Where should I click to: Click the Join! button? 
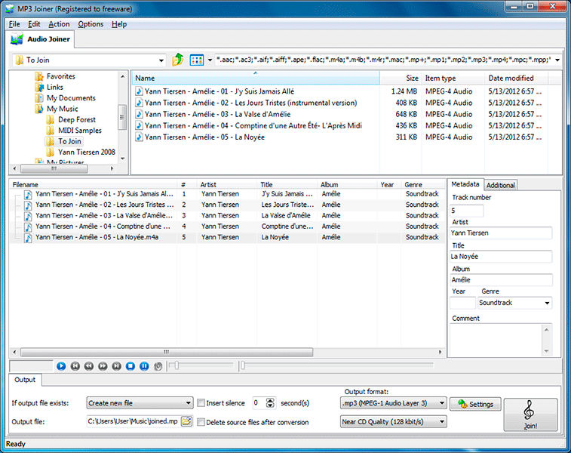click(x=530, y=414)
